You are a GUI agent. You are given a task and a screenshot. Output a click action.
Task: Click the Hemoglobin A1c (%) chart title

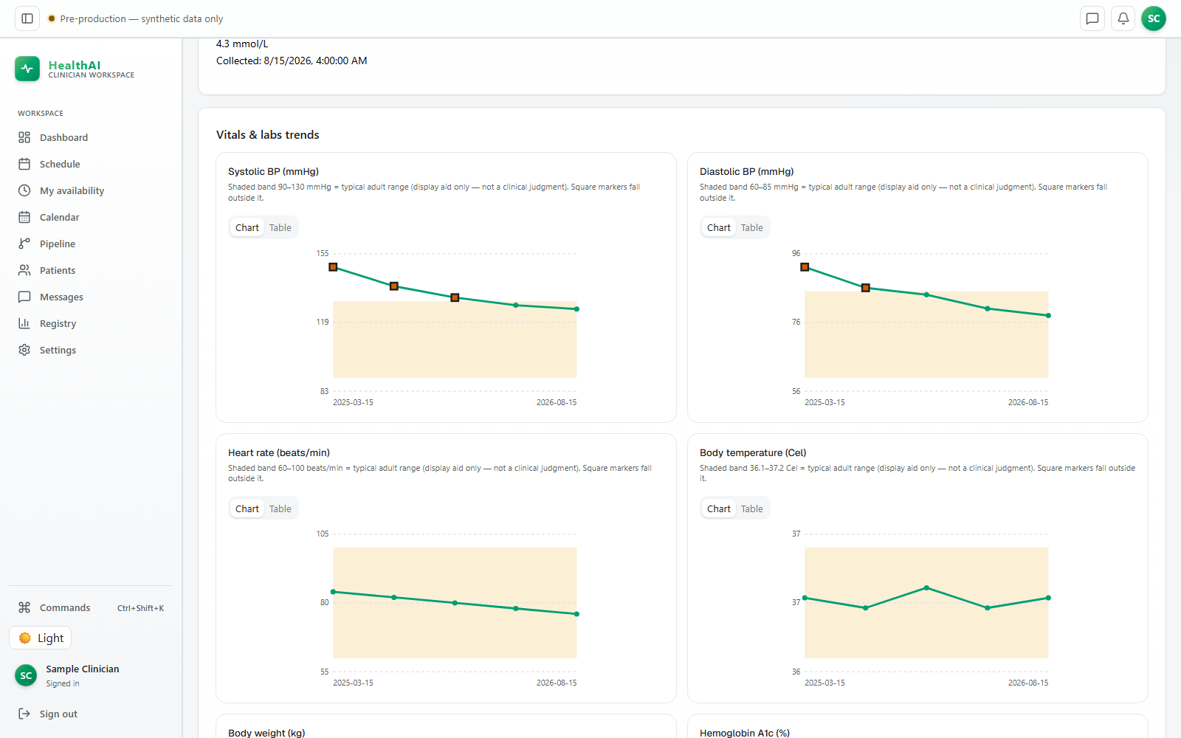(x=745, y=733)
